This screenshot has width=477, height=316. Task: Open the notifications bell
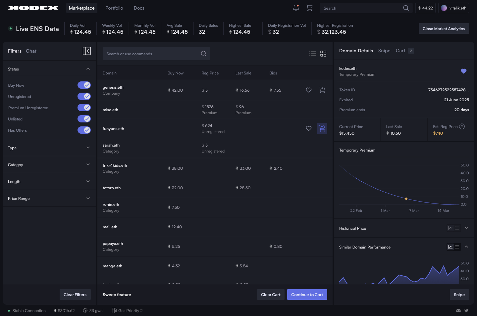click(x=296, y=8)
